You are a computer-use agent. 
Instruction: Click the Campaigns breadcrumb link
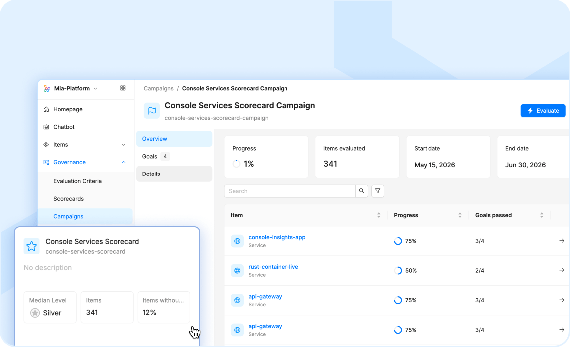tap(158, 88)
